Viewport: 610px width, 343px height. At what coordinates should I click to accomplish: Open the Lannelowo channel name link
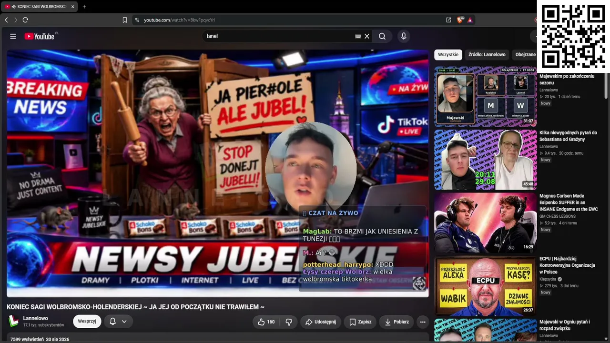pos(35,318)
